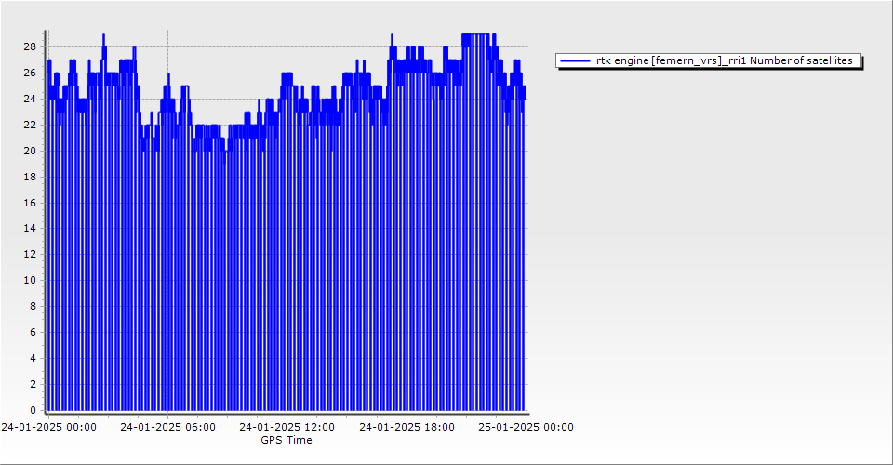Click the y-axis tick label 0
The height and width of the screenshot is (465, 893).
tap(33, 410)
